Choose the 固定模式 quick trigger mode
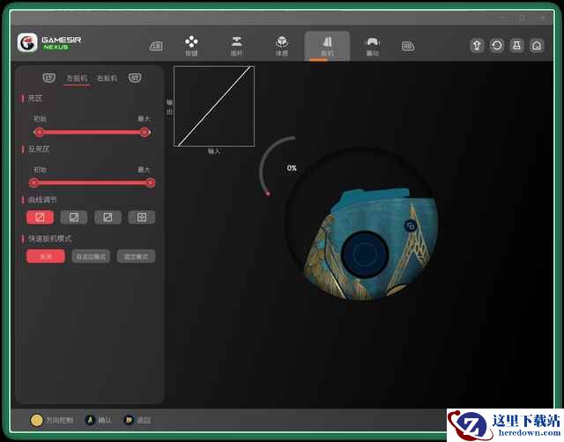 click(136, 256)
